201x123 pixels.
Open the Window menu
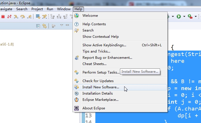(64, 9)
